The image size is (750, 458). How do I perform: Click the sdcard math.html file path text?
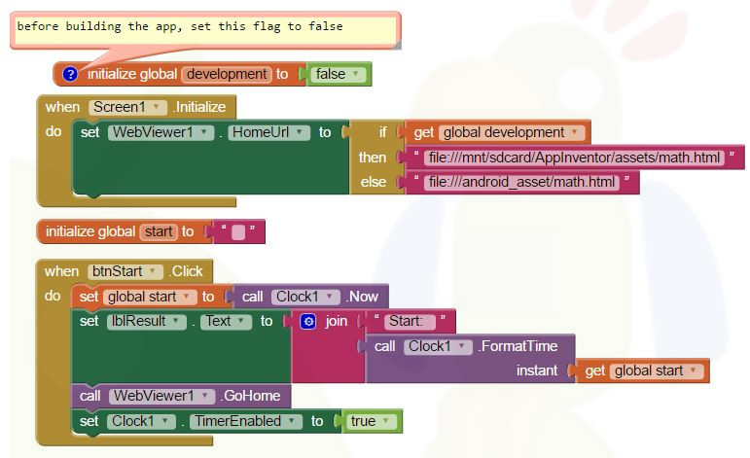coord(578,158)
